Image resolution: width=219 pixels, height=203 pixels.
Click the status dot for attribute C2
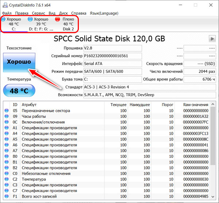point(7,179)
